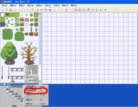Open the 帮助 (Help) menu
The width and height of the screenshot is (138, 107).
tap(74, 6)
